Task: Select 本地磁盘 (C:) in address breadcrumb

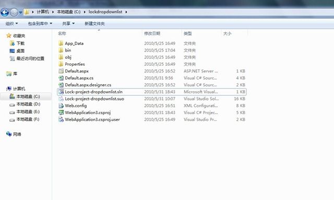Action: tap(68, 11)
